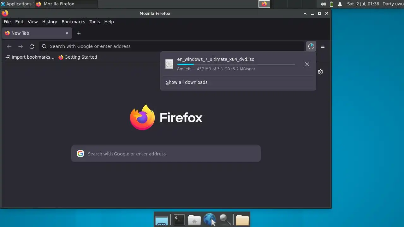Open the volume control in panel
Screen dimensions: 404x227
tap(323, 4)
